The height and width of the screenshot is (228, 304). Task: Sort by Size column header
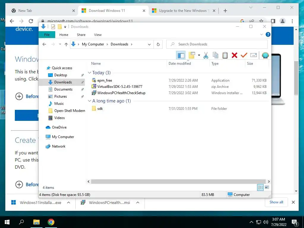pos(250,64)
